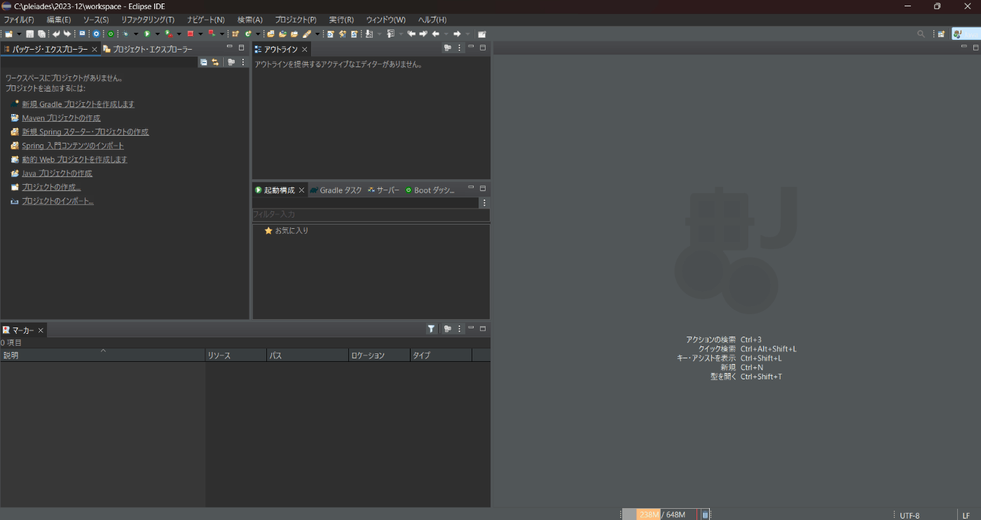Viewport: 981px width, 520px height.
Task: Open the ウィンドウ(W) menu
Action: tap(385, 20)
